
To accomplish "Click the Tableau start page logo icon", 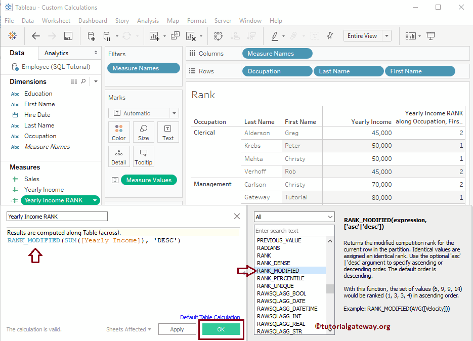I will coord(12,36).
